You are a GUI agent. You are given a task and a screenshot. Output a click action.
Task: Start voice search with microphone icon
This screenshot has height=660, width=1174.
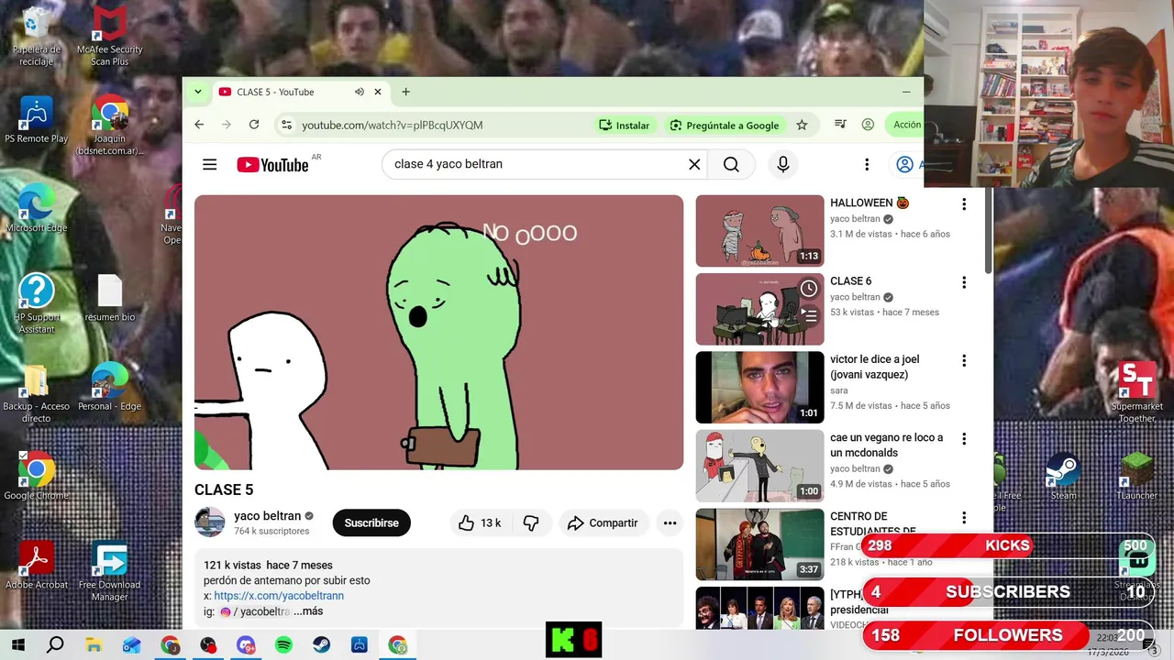coord(783,164)
